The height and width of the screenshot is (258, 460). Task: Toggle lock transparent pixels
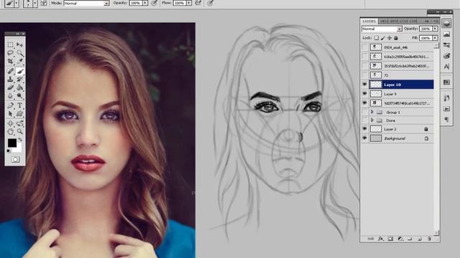coord(377,38)
